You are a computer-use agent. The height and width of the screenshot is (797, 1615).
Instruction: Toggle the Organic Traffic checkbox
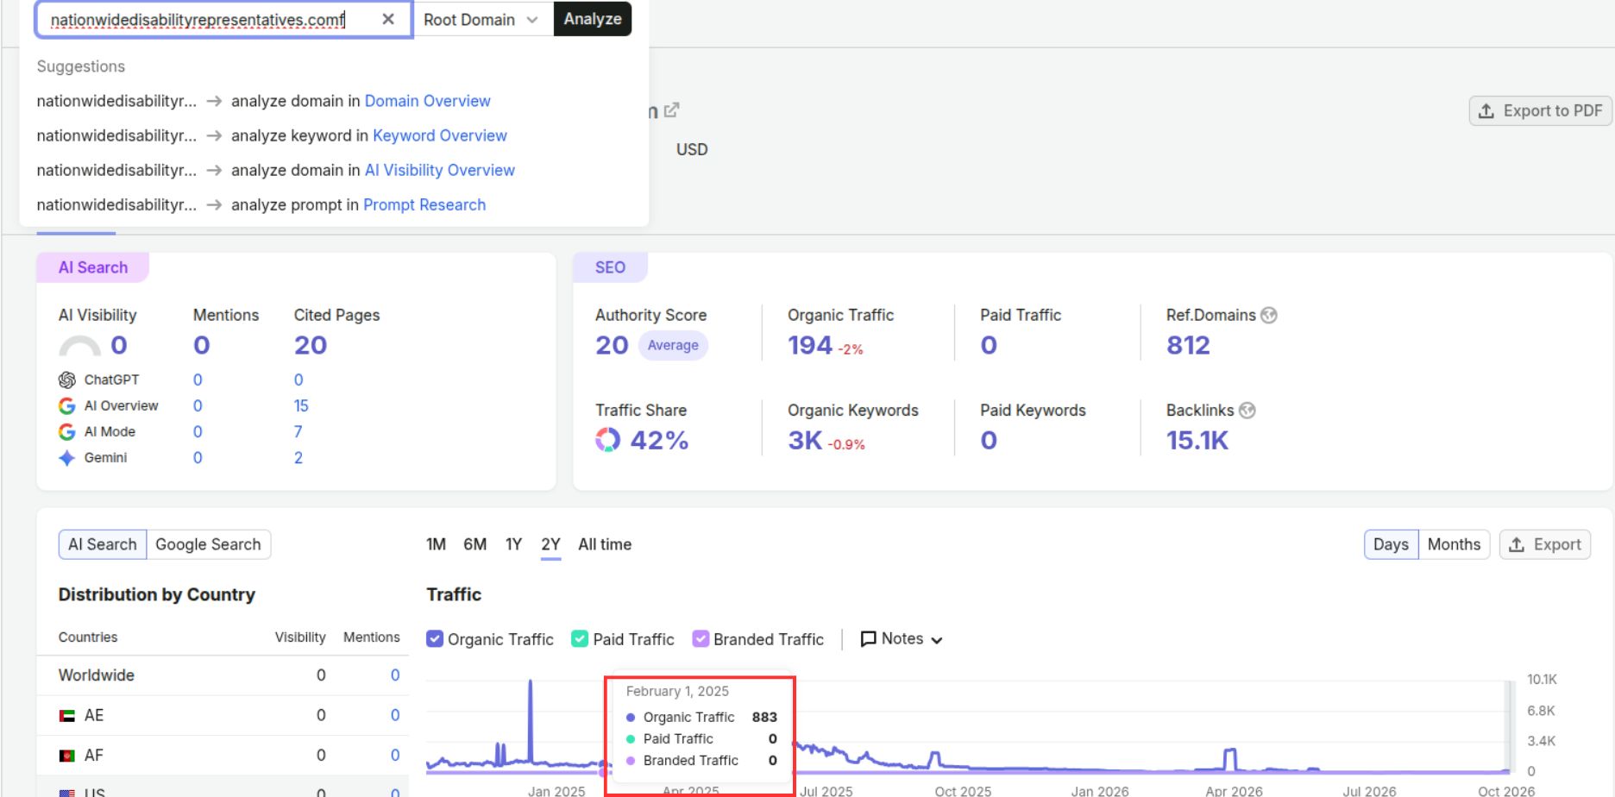coord(435,639)
